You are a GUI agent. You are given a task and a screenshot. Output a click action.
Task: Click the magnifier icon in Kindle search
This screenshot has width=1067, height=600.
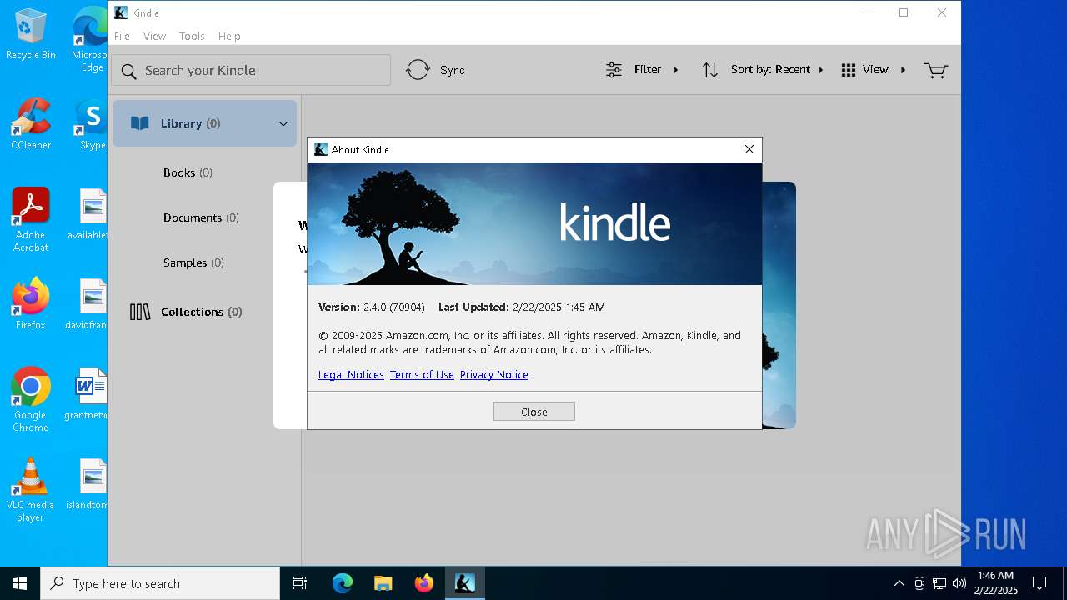click(x=128, y=71)
